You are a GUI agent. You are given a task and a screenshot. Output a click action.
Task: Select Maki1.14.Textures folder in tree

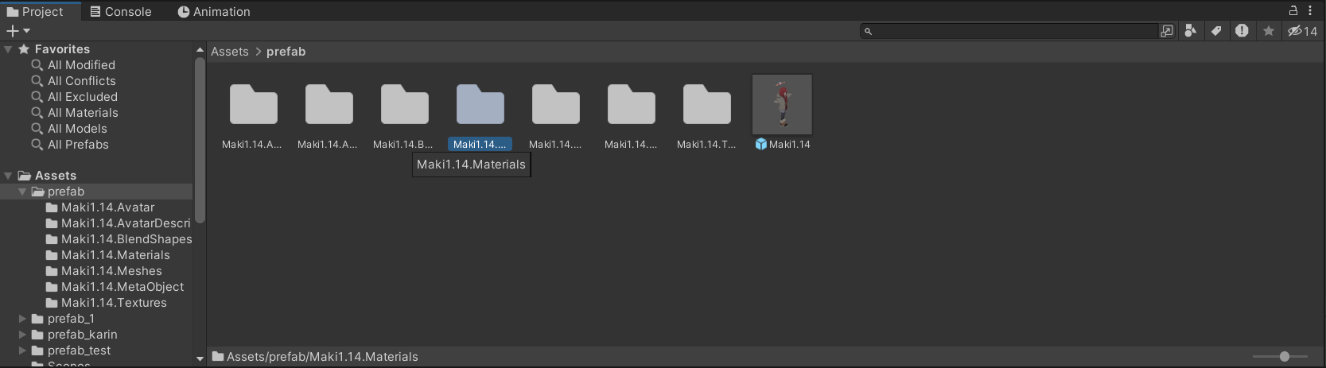click(x=114, y=303)
